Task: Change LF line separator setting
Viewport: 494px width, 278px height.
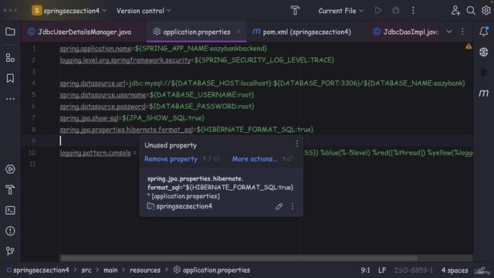Action: coord(382,270)
